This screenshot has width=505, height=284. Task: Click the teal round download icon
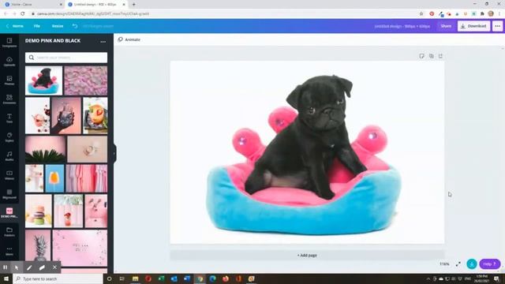click(472, 264)
